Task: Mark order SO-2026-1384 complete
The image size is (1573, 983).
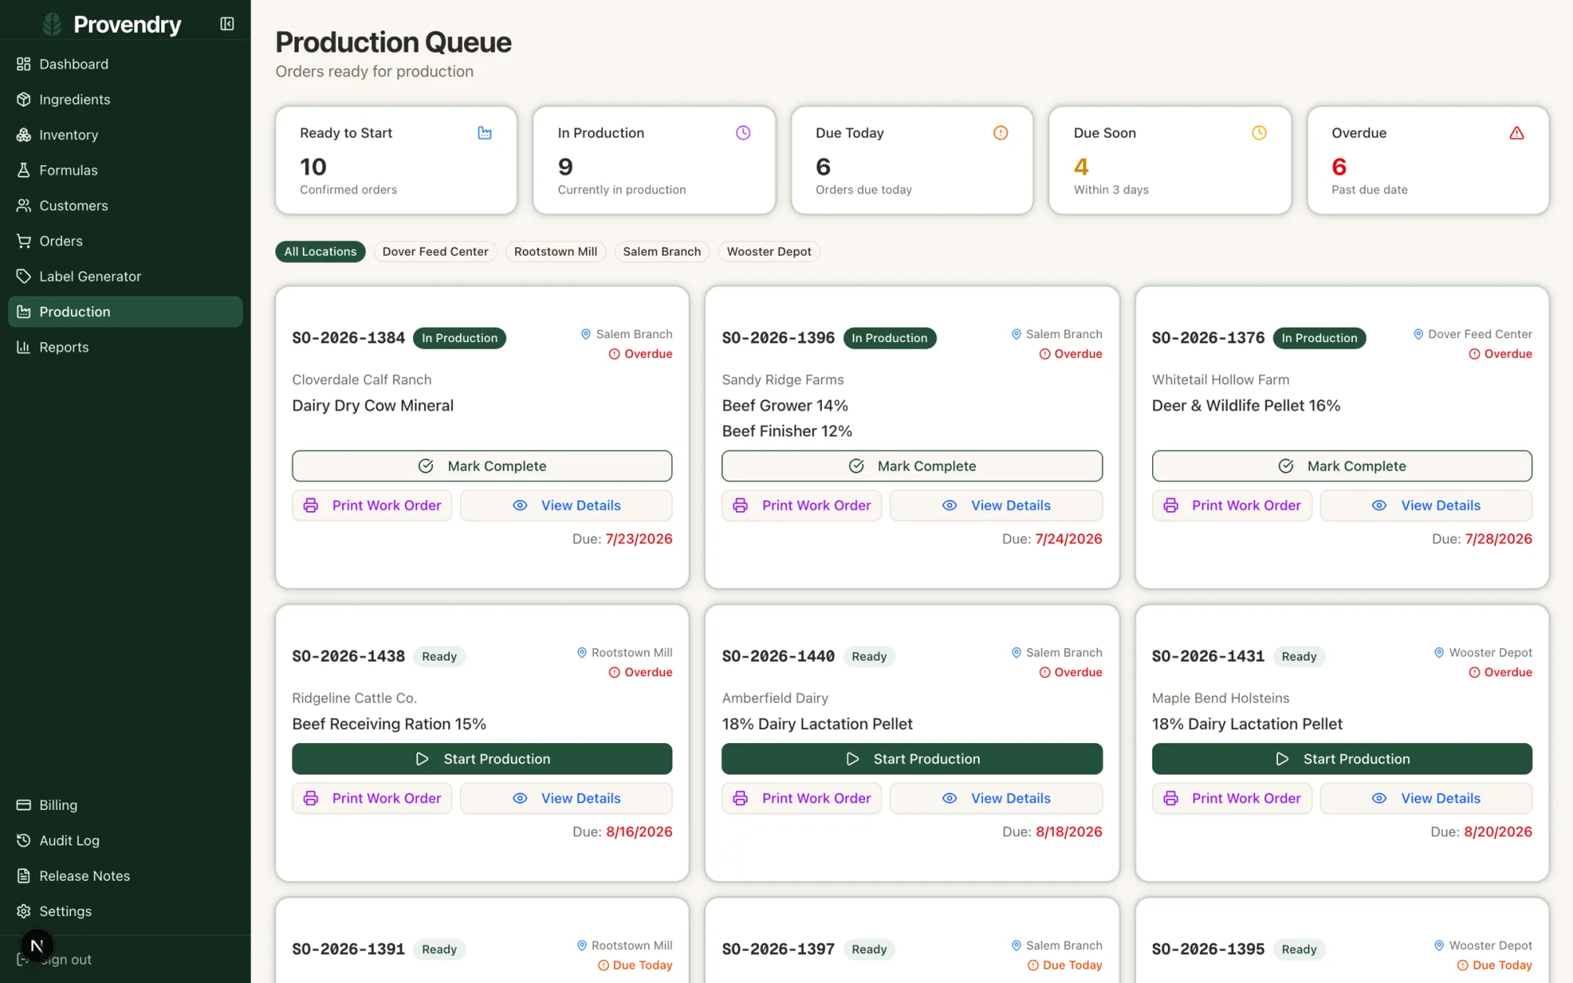Action: [x=482, y=466]
